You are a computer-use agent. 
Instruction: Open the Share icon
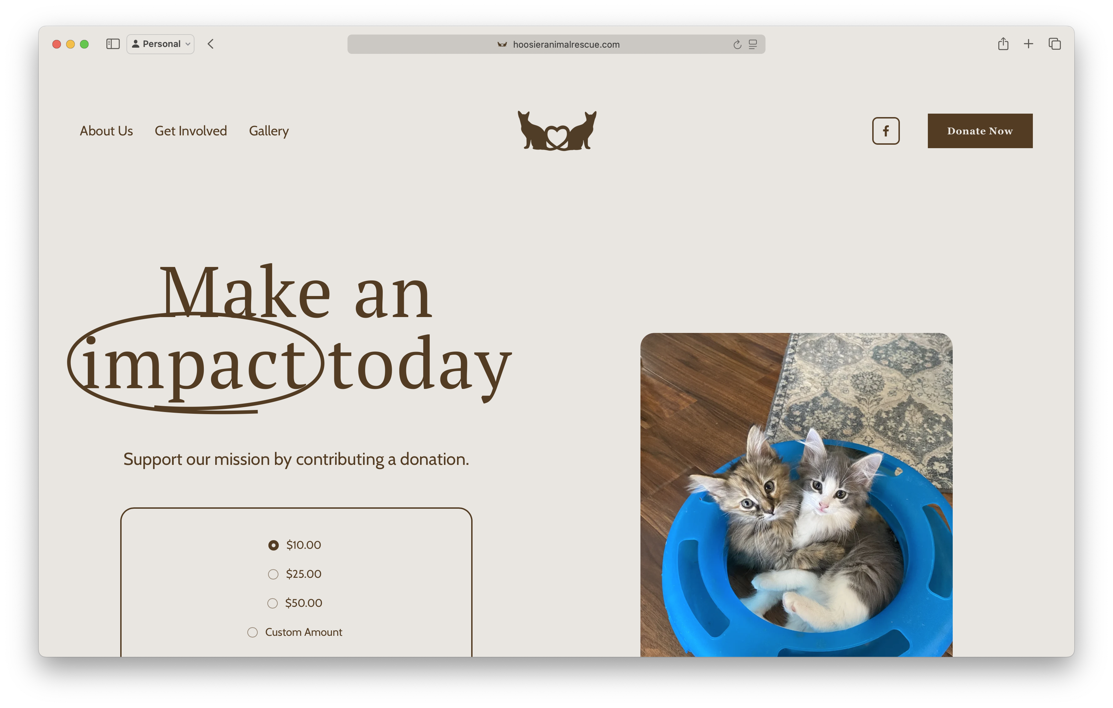coord(1003,44)
